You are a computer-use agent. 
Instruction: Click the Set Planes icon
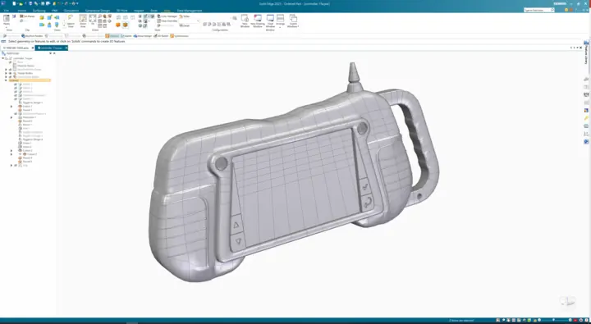(27, 16)
